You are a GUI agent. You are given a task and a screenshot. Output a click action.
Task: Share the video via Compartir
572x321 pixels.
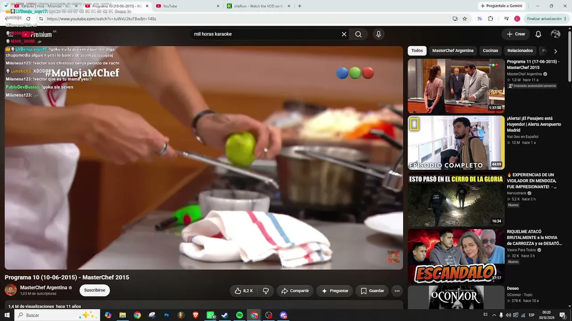[x=295, y=291]
